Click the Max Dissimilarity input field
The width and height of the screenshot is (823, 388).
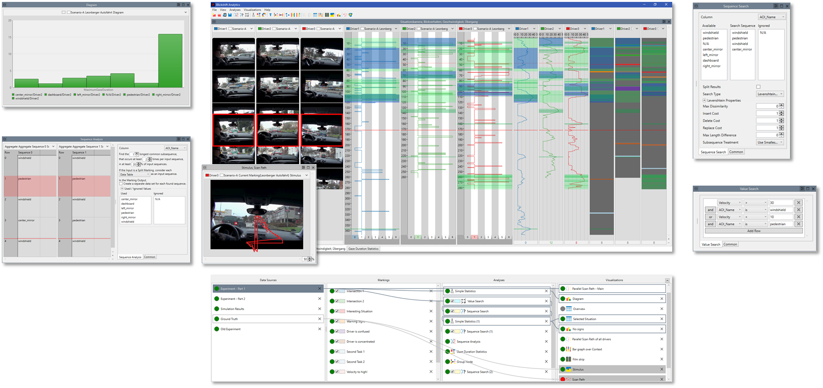pyautogui.click(x=767, y=106)
